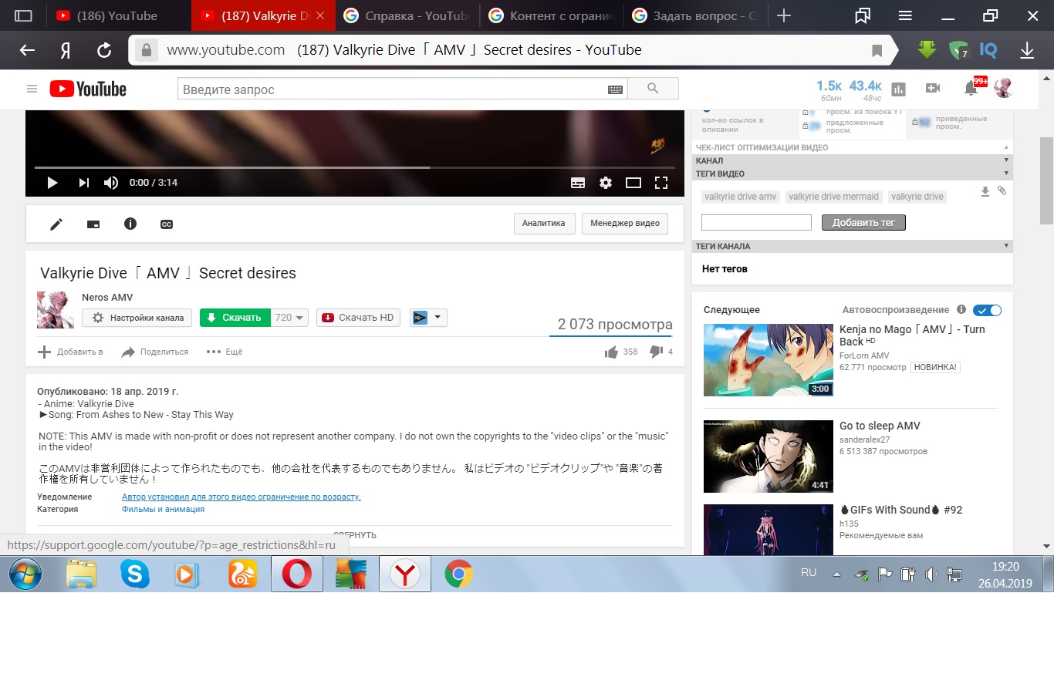Screen dimensions: 1054x694
Task: Switch to theater mode icon
Action: click(x=633, y=183)
